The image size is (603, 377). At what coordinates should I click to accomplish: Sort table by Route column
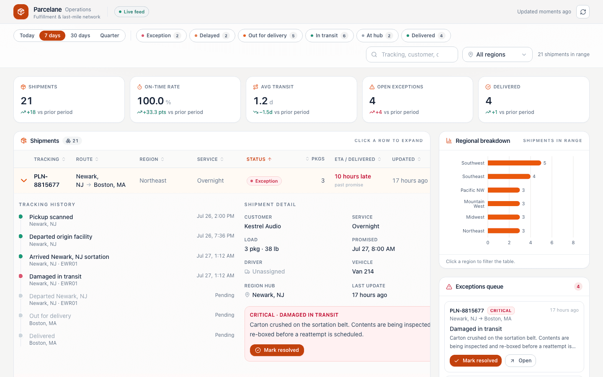87,159
